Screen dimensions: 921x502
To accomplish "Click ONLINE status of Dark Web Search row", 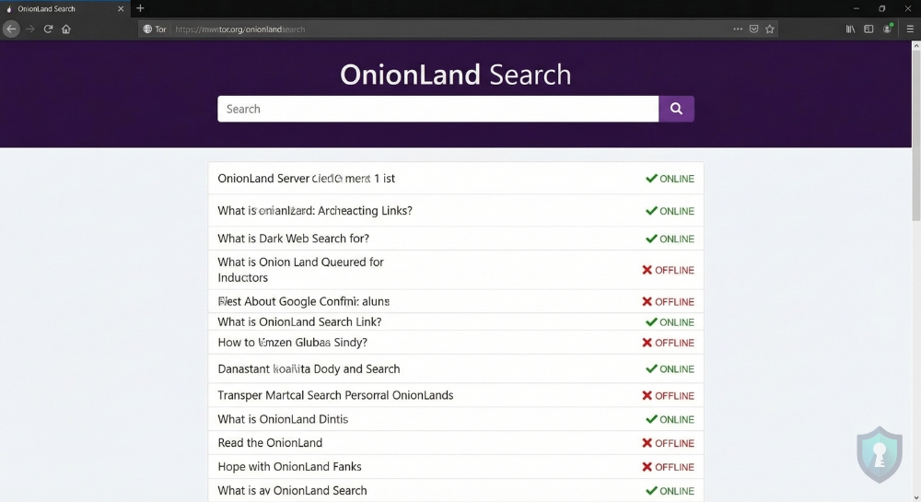I will point(670,239).
